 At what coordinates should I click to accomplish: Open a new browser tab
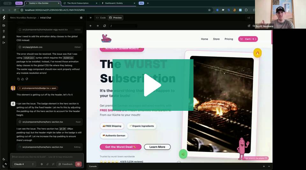tap(148, 3)
